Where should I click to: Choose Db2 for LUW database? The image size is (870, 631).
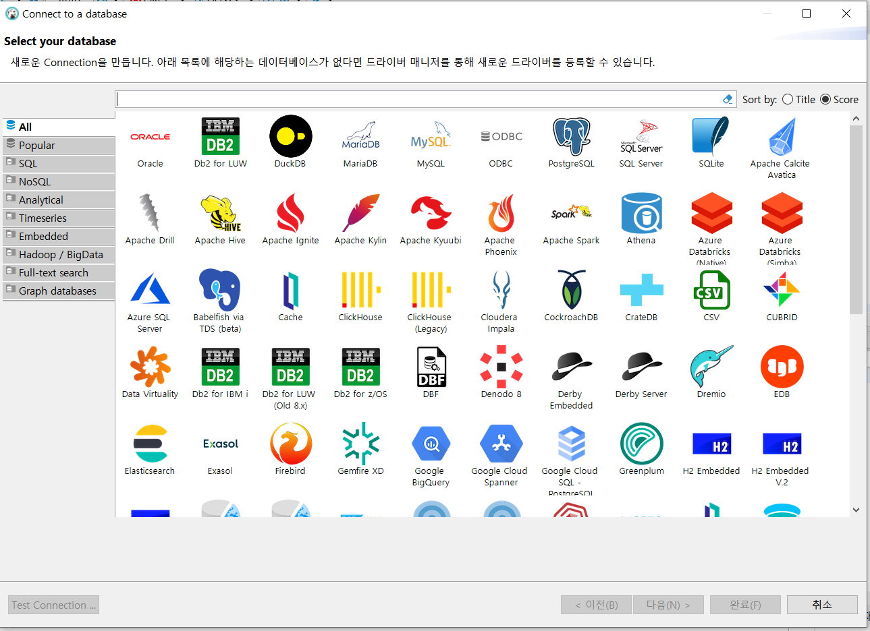220,136
